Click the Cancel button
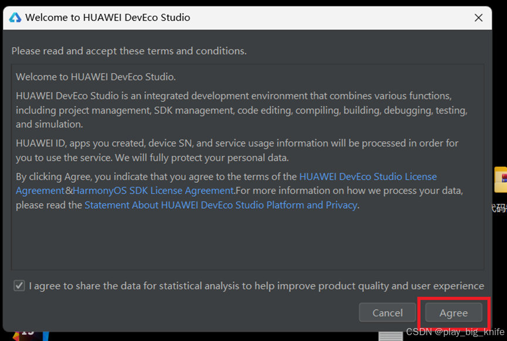The width and height of the screenshot is (507, 341). 387,312
